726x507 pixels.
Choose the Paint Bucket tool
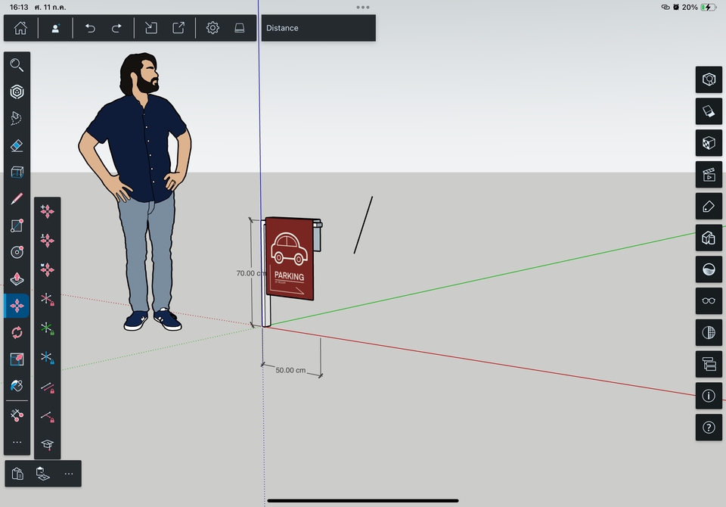[x=17, y=386]
